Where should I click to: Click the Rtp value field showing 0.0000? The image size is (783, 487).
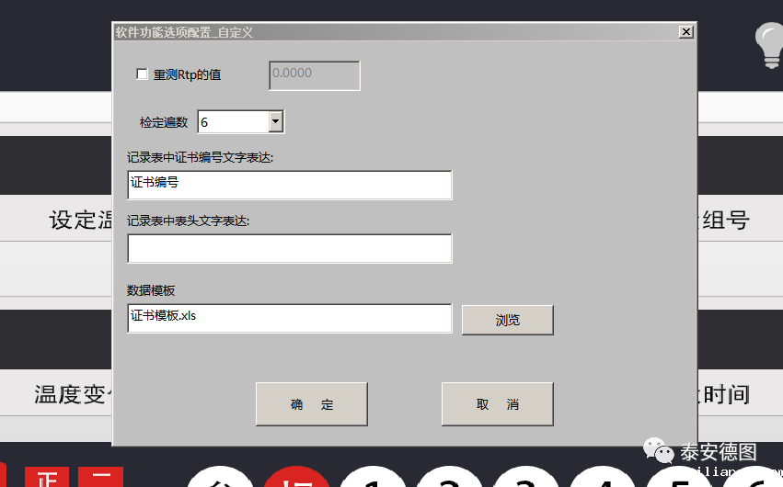coord(314,75)
